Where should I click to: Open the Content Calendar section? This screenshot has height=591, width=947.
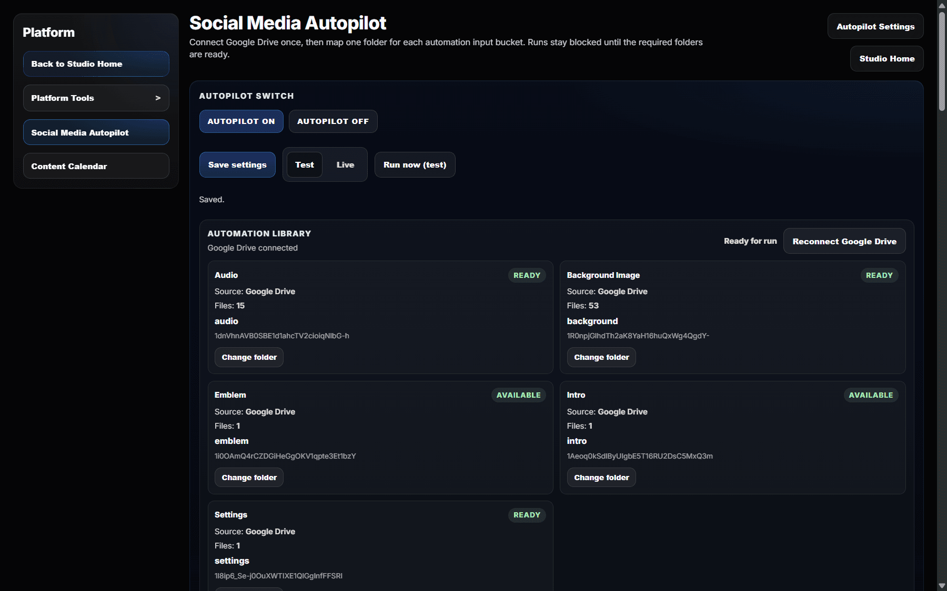[96, 166]
